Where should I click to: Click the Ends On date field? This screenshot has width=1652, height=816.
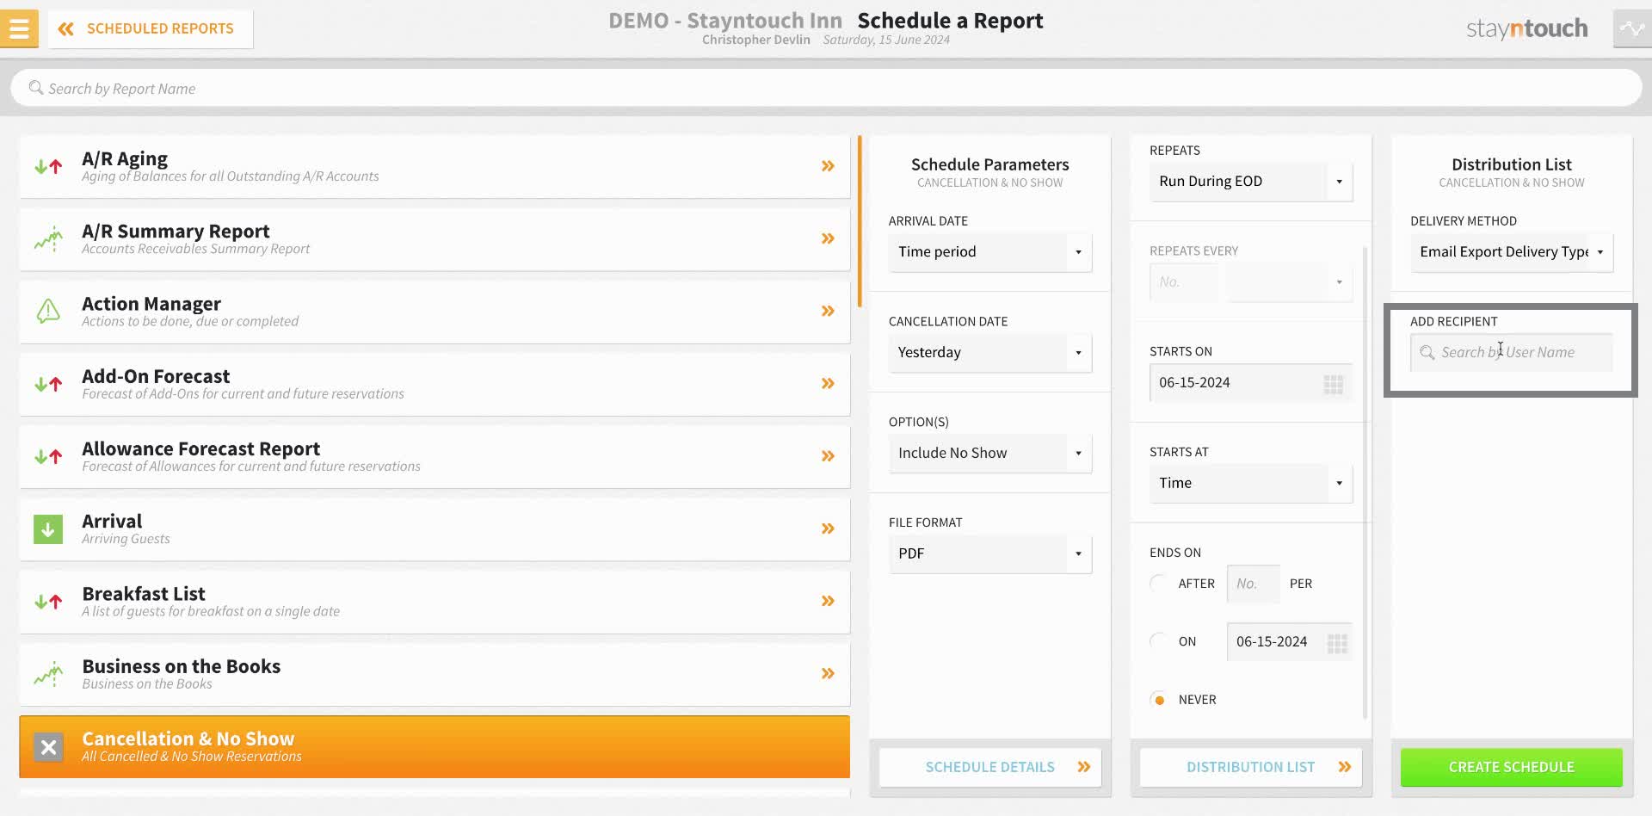(x=1290, y=642)
